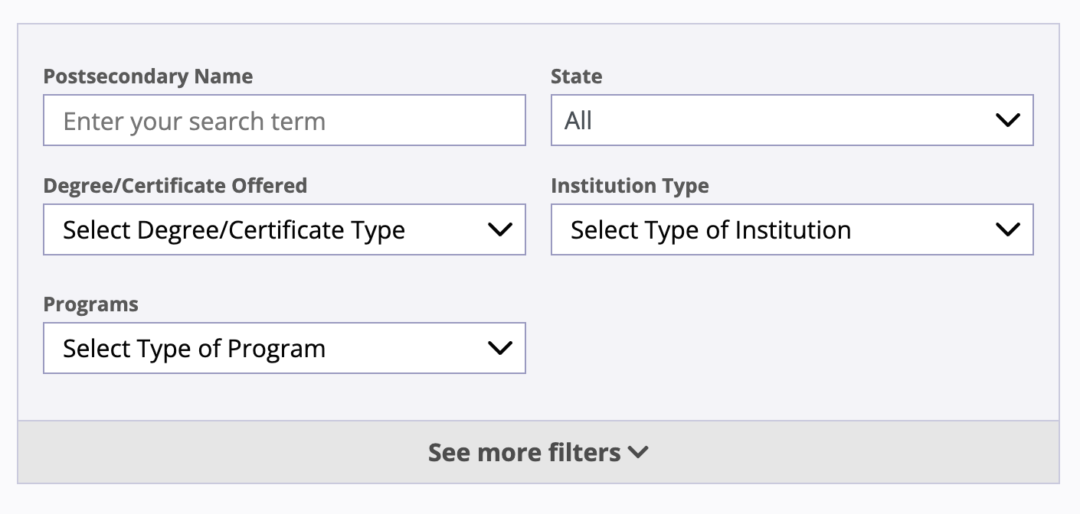Click the chevron beside See more filters
The height and width of the screenshot is (514, 1080).
tap(637, 452)
